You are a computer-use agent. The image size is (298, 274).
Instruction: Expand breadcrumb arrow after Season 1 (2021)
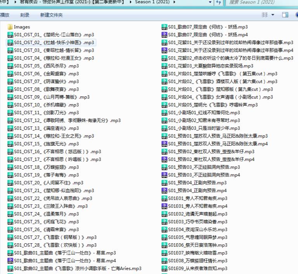coord(174,2)
